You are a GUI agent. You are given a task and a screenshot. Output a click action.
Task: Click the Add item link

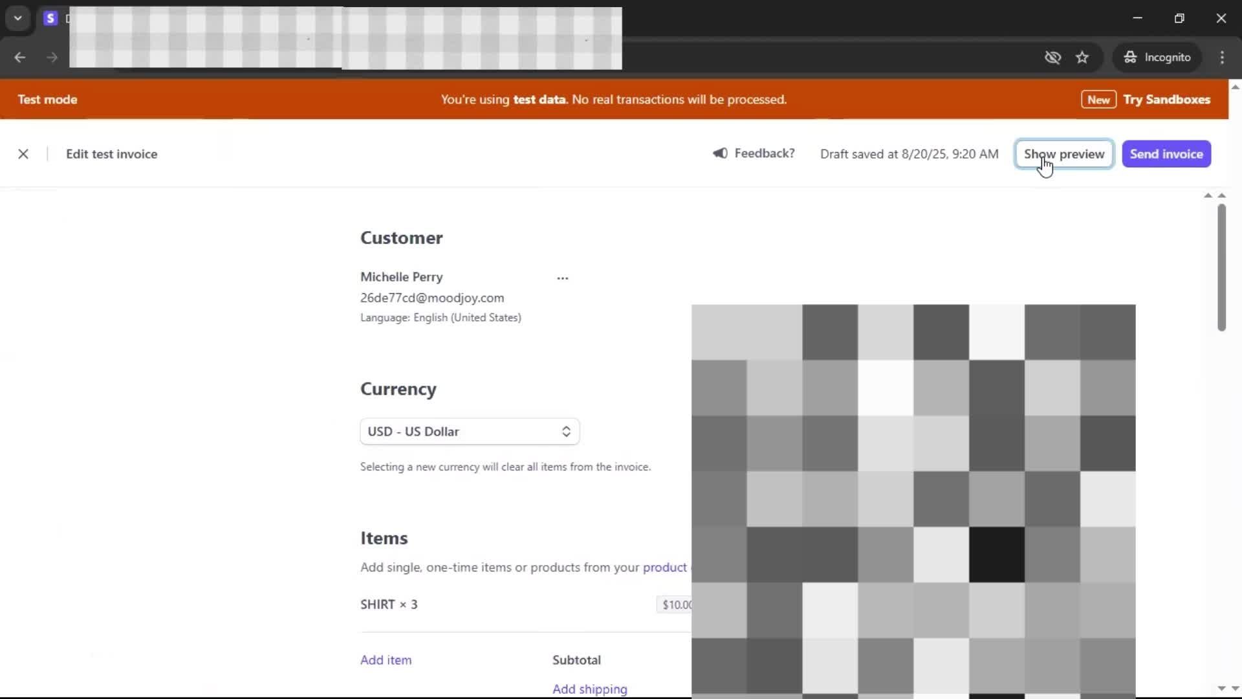[x=386, y=660]
